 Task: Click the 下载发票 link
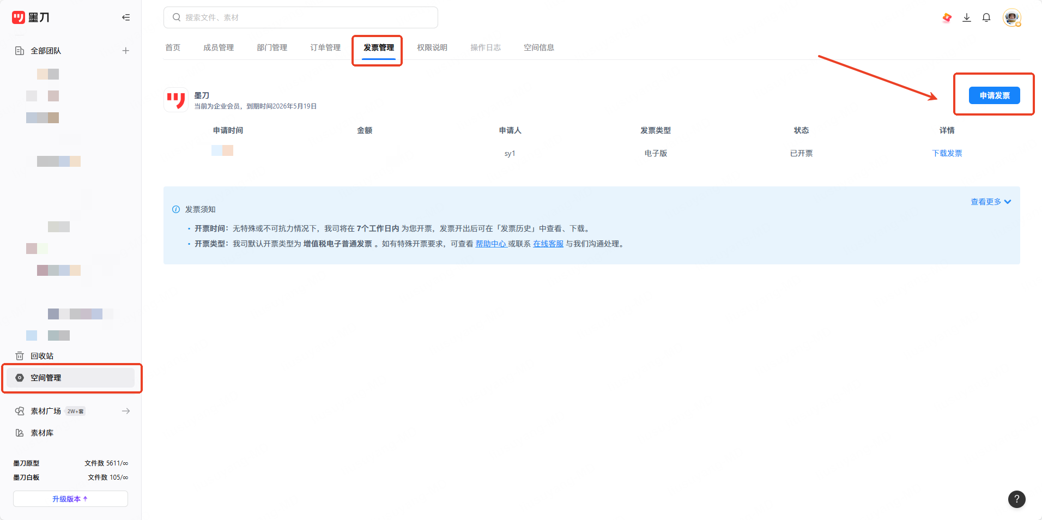pos(947,153)
